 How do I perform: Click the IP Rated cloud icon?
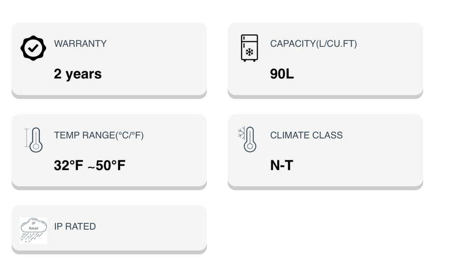(x=33, y=226)
